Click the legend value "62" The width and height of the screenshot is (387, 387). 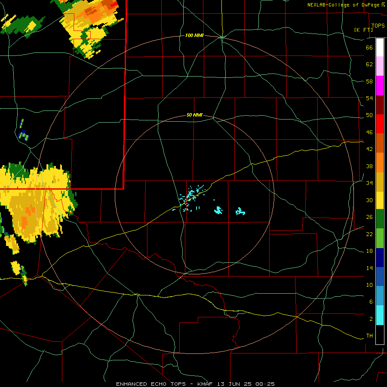369,64
